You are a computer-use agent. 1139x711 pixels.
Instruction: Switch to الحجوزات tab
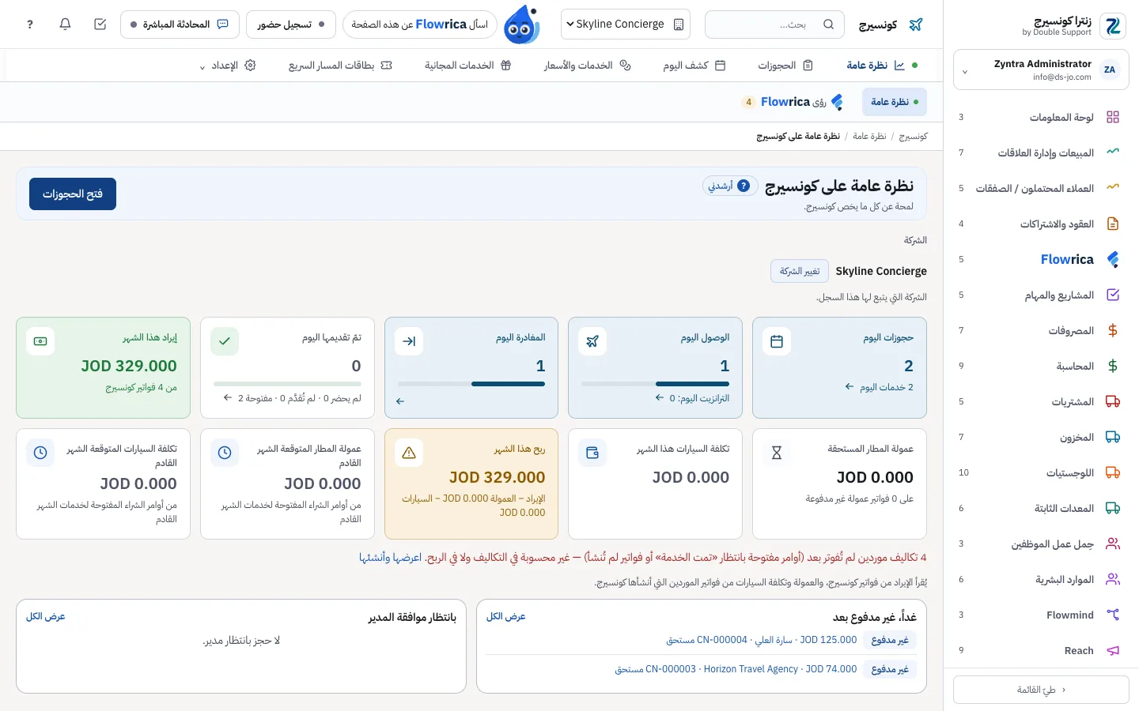click(785, 66)
